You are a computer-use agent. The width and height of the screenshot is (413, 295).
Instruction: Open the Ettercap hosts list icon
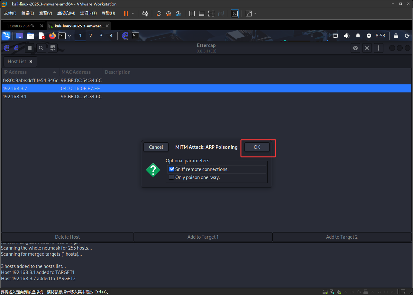tap(53, 48)
